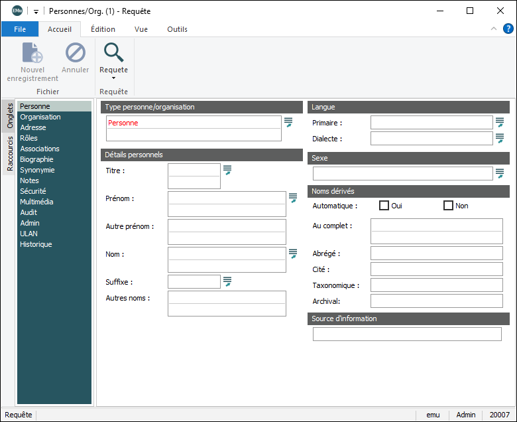
Task: Collapse the ribbon using the chevron arrow
Action: 493,29
